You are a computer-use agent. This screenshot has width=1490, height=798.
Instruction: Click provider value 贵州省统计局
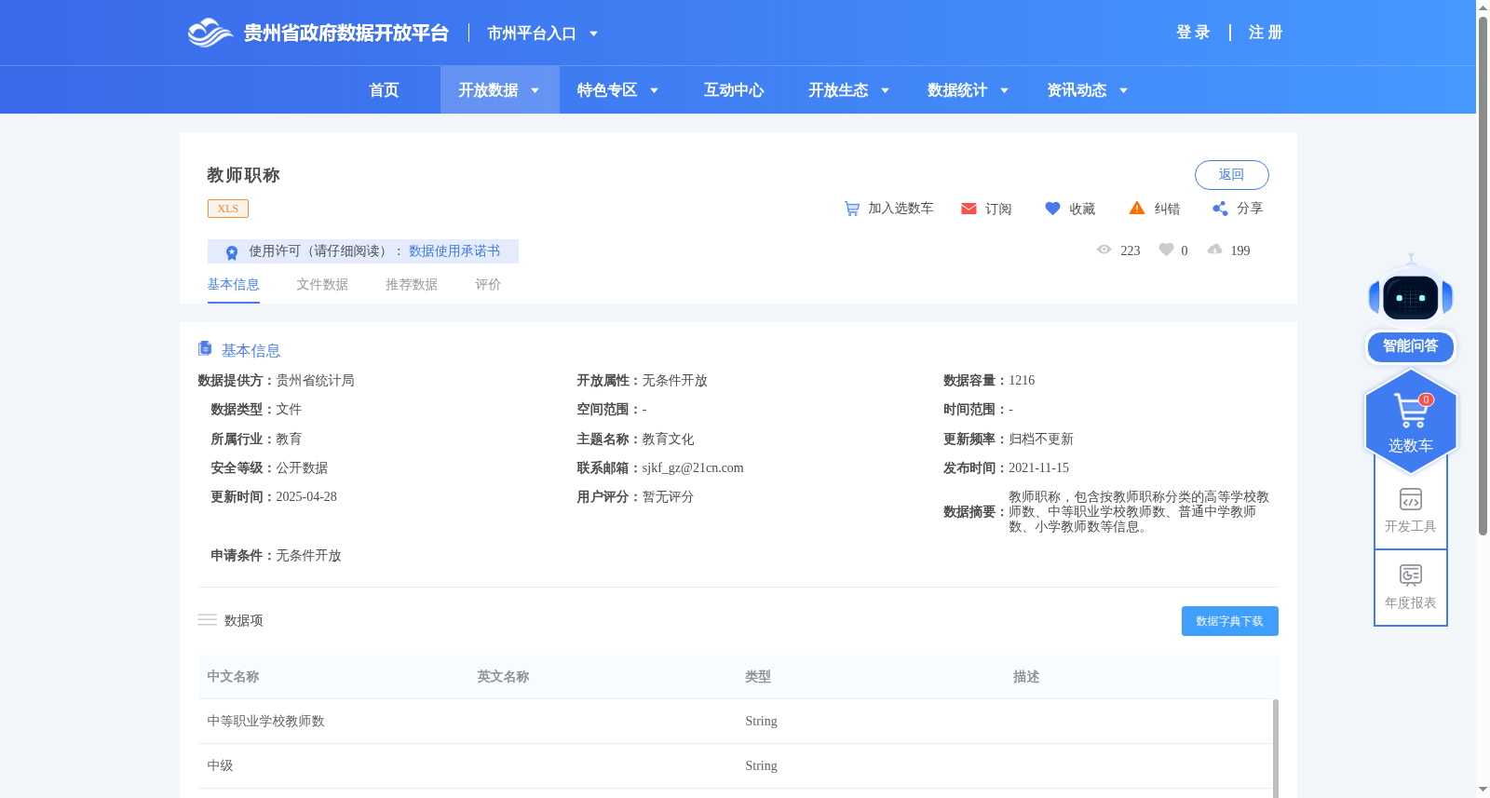[315, 381]
